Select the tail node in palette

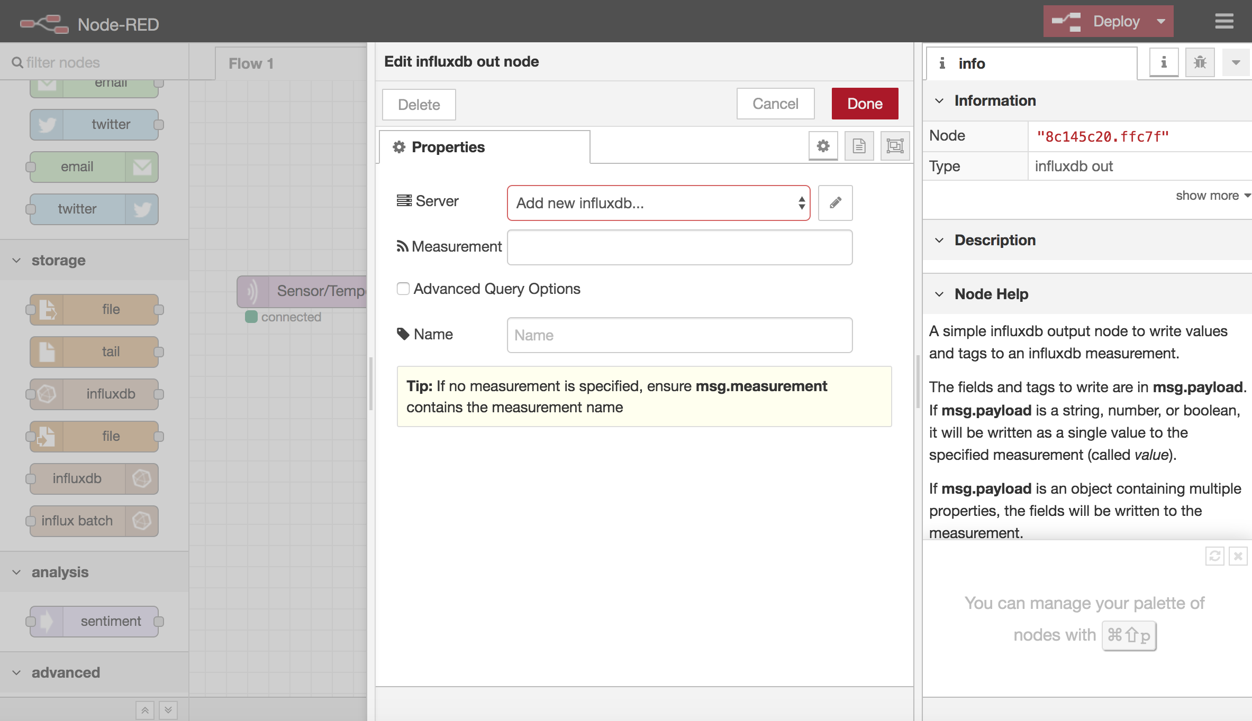(94, 352)
